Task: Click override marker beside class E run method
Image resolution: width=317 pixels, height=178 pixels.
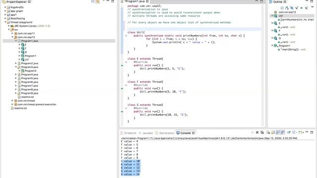Action: (x=122, y=65)
